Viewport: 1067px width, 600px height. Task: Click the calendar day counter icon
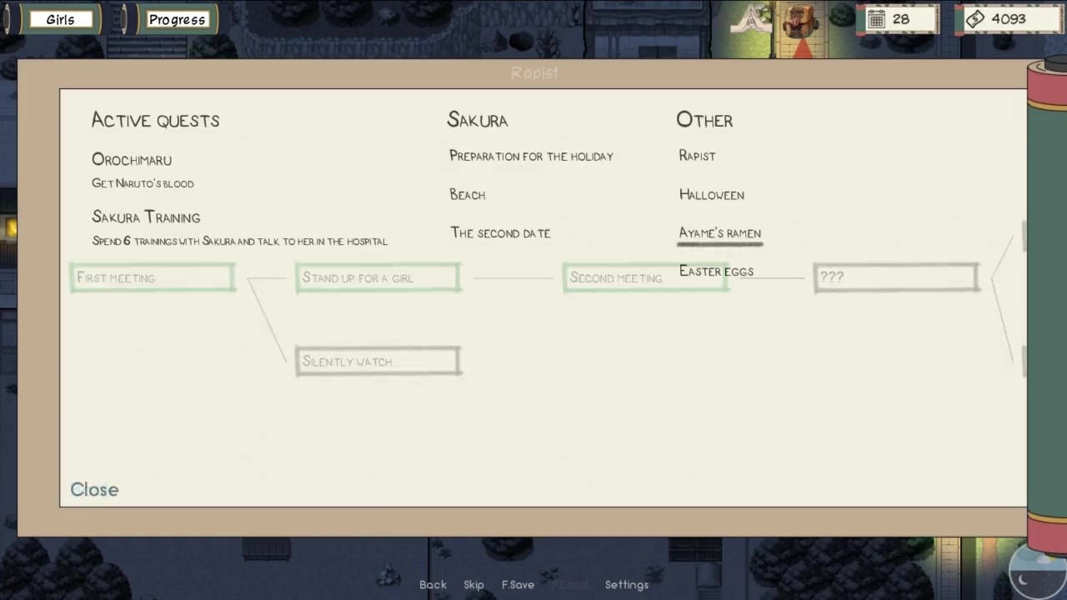point(876,19)
